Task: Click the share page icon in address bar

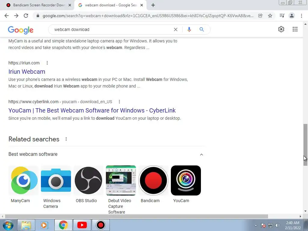Action: coord(260,16)
